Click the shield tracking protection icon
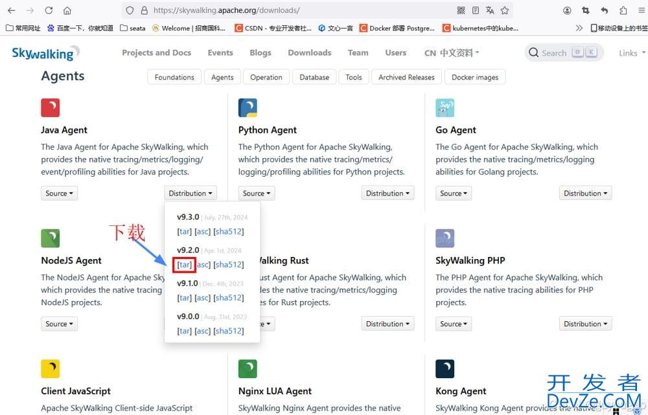648x415 pixels. (x=130, y=10)
